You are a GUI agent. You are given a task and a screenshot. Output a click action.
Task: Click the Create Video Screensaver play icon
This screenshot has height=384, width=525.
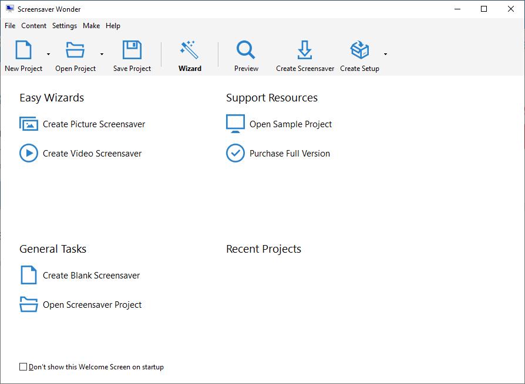click(29, 154)
